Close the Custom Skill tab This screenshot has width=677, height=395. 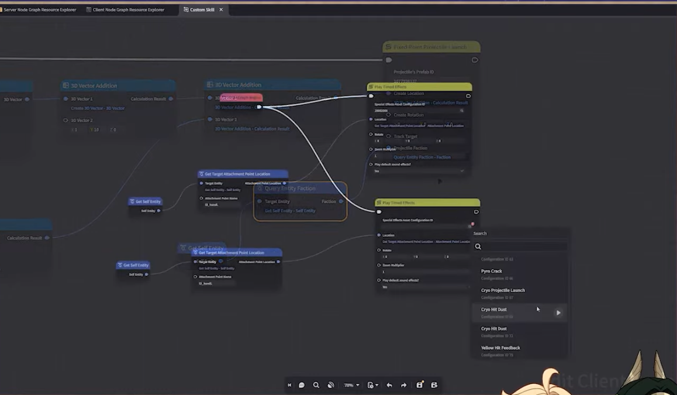click(x=221, y=9)
